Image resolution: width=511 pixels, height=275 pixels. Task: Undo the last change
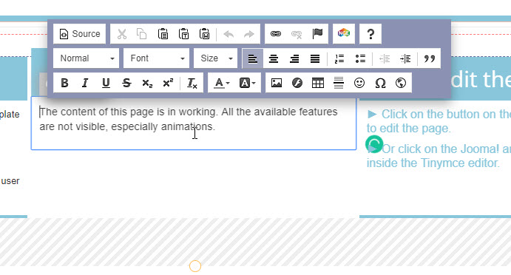pos(229,34)
